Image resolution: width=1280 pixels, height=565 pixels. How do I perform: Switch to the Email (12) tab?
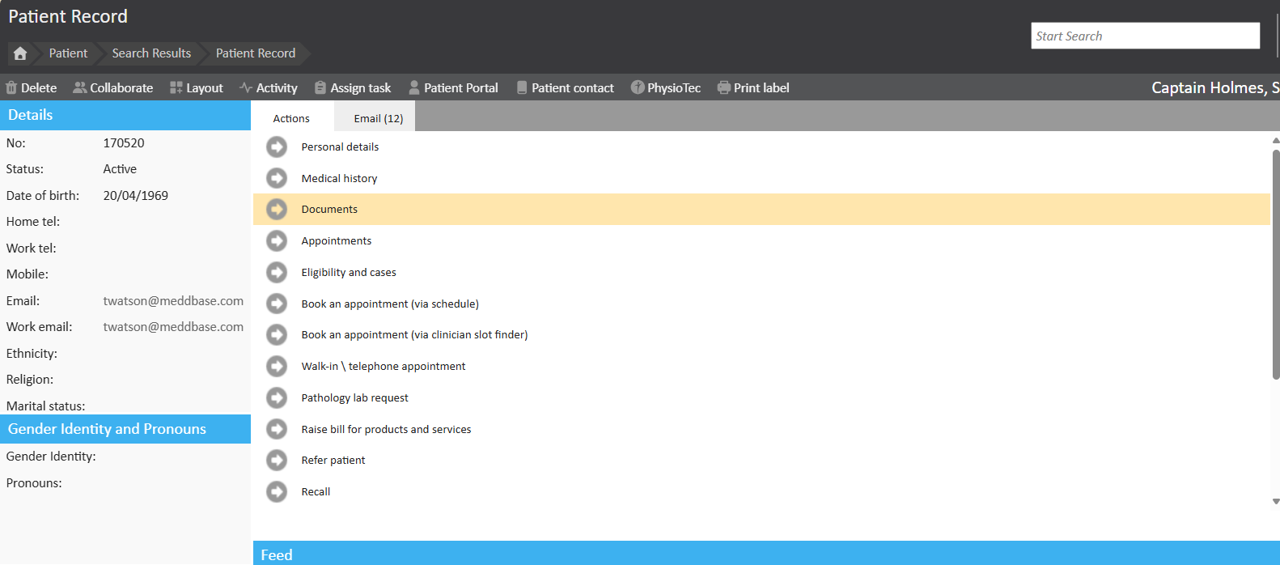coord(378,118)
